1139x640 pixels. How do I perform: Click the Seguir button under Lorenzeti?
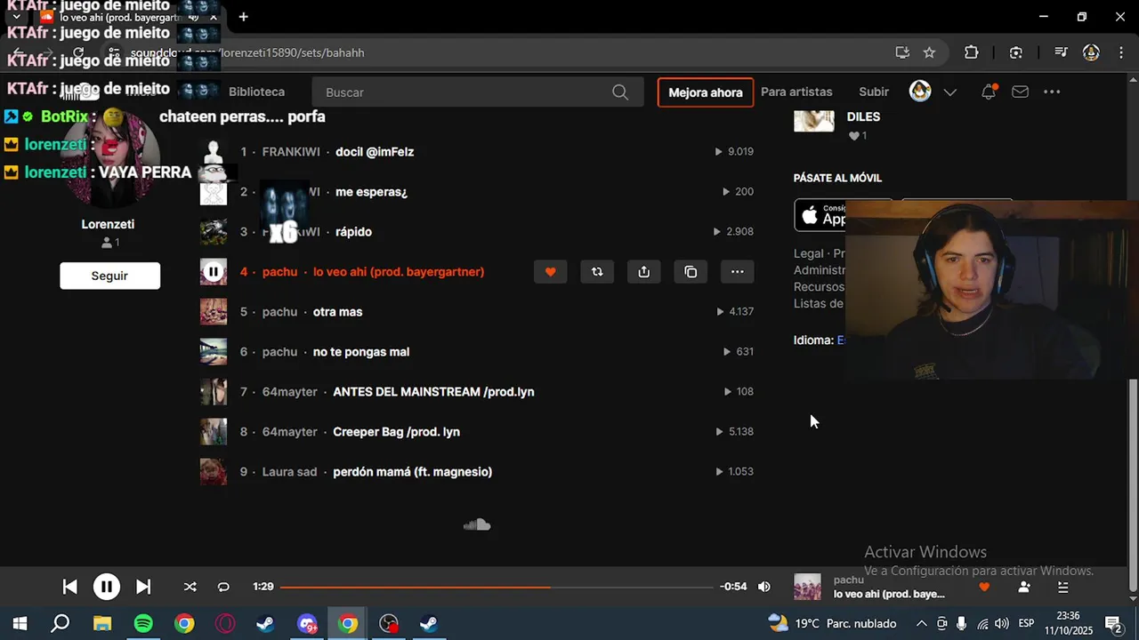tap(109, 276)
